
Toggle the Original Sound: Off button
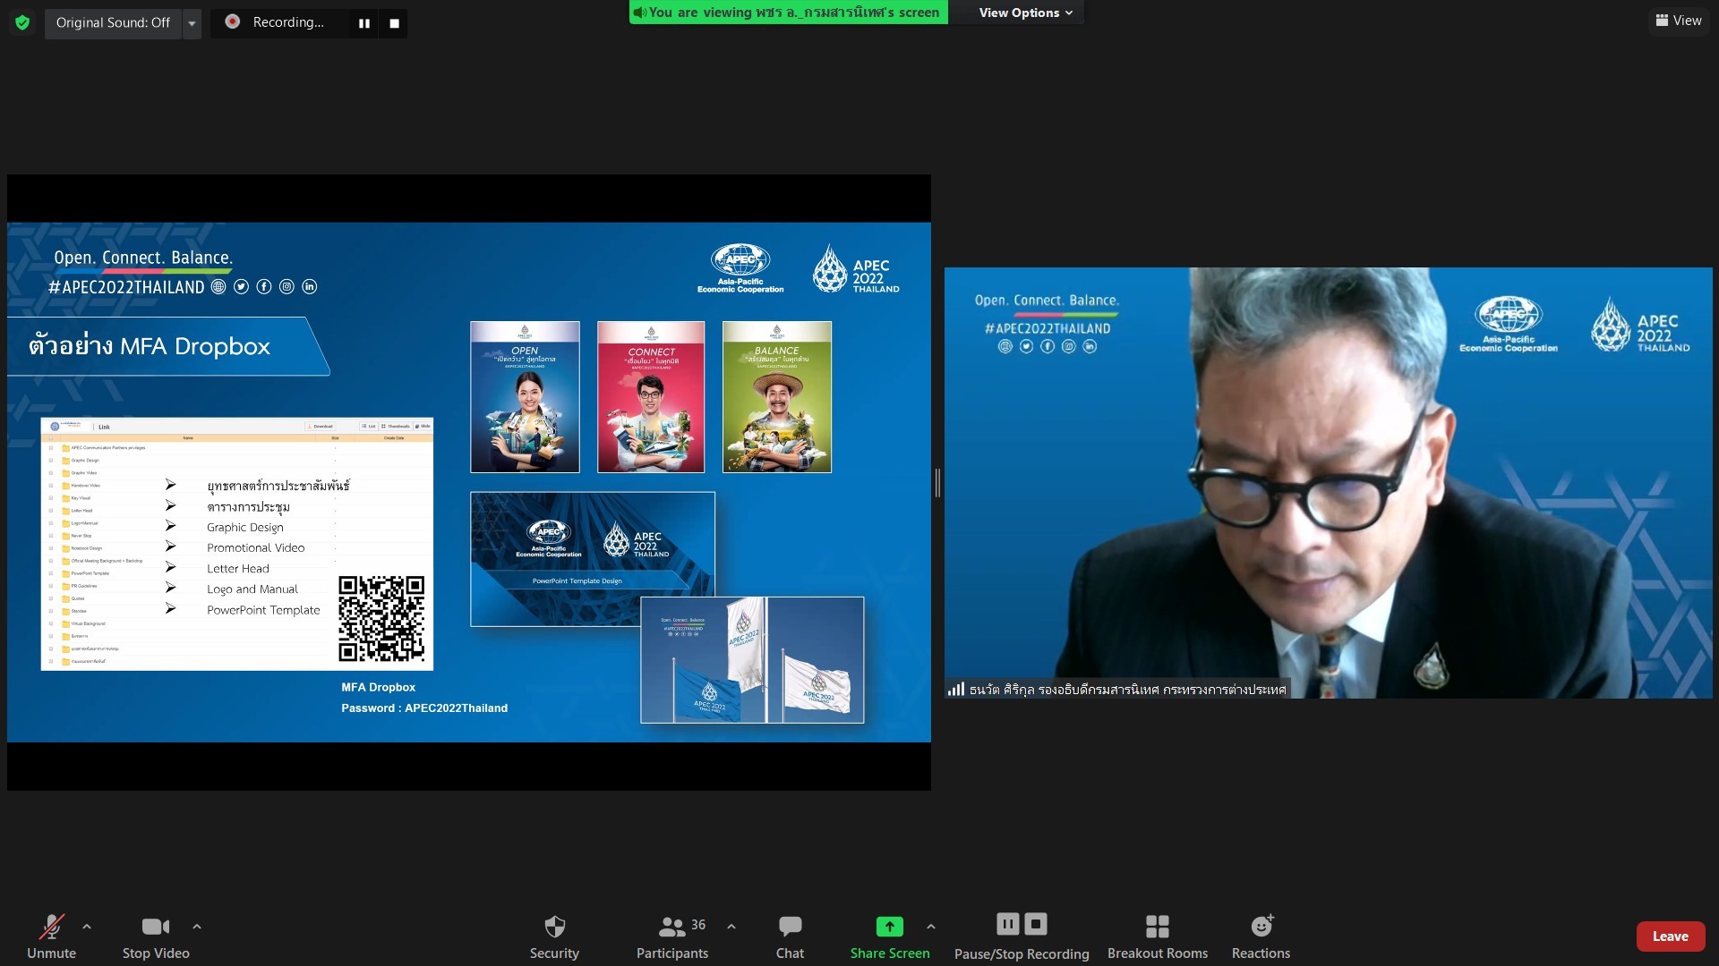coord(113,22)
